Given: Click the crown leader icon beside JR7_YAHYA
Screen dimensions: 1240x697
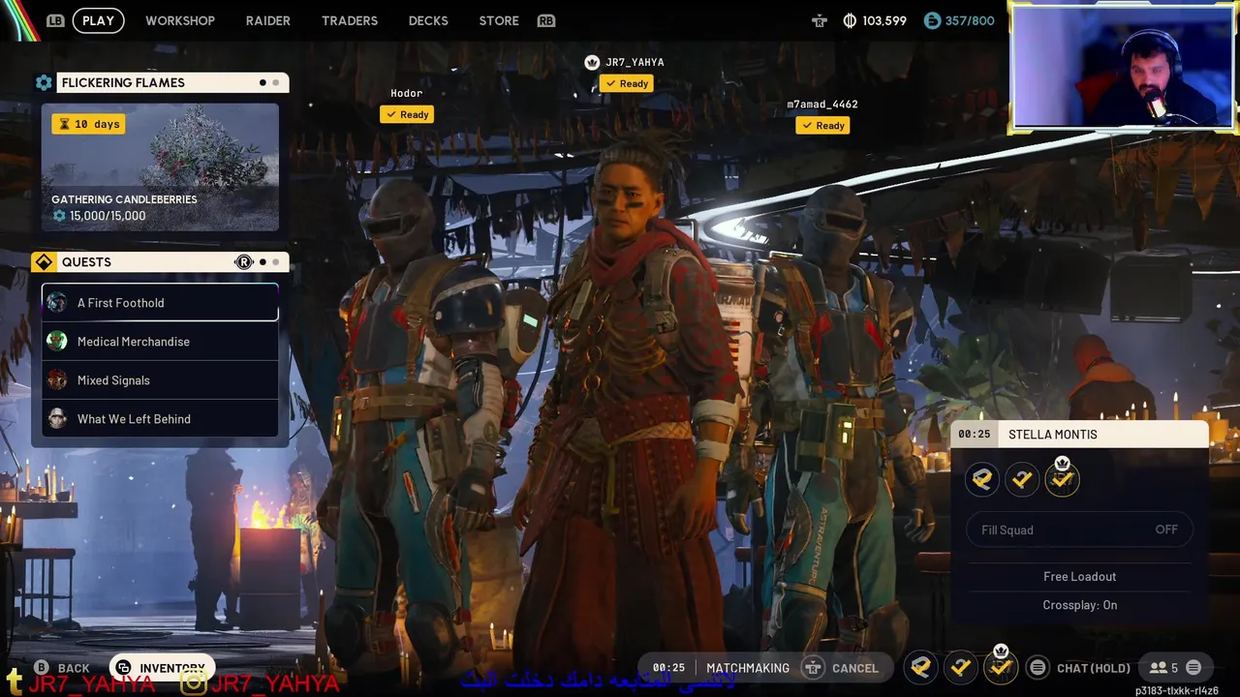Looking at the screenshot, I should [x=592, y=62].
